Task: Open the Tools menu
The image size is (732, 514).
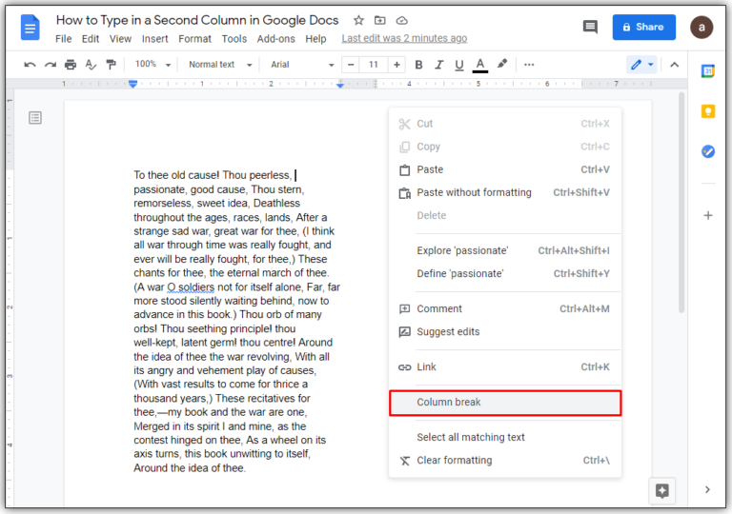Action: coord(234,39)
